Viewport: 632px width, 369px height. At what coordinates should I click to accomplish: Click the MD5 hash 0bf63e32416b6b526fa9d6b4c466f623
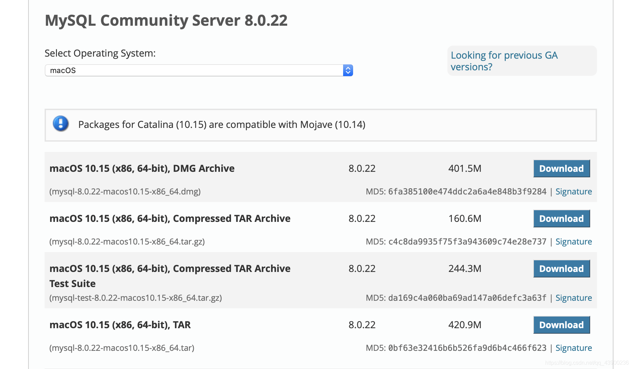pos(467,348)
